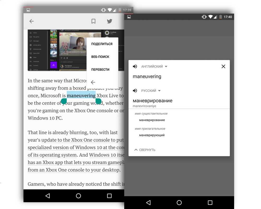
Task: Play English pronunciation speaker icon
Action: click(x=135, y=67)
